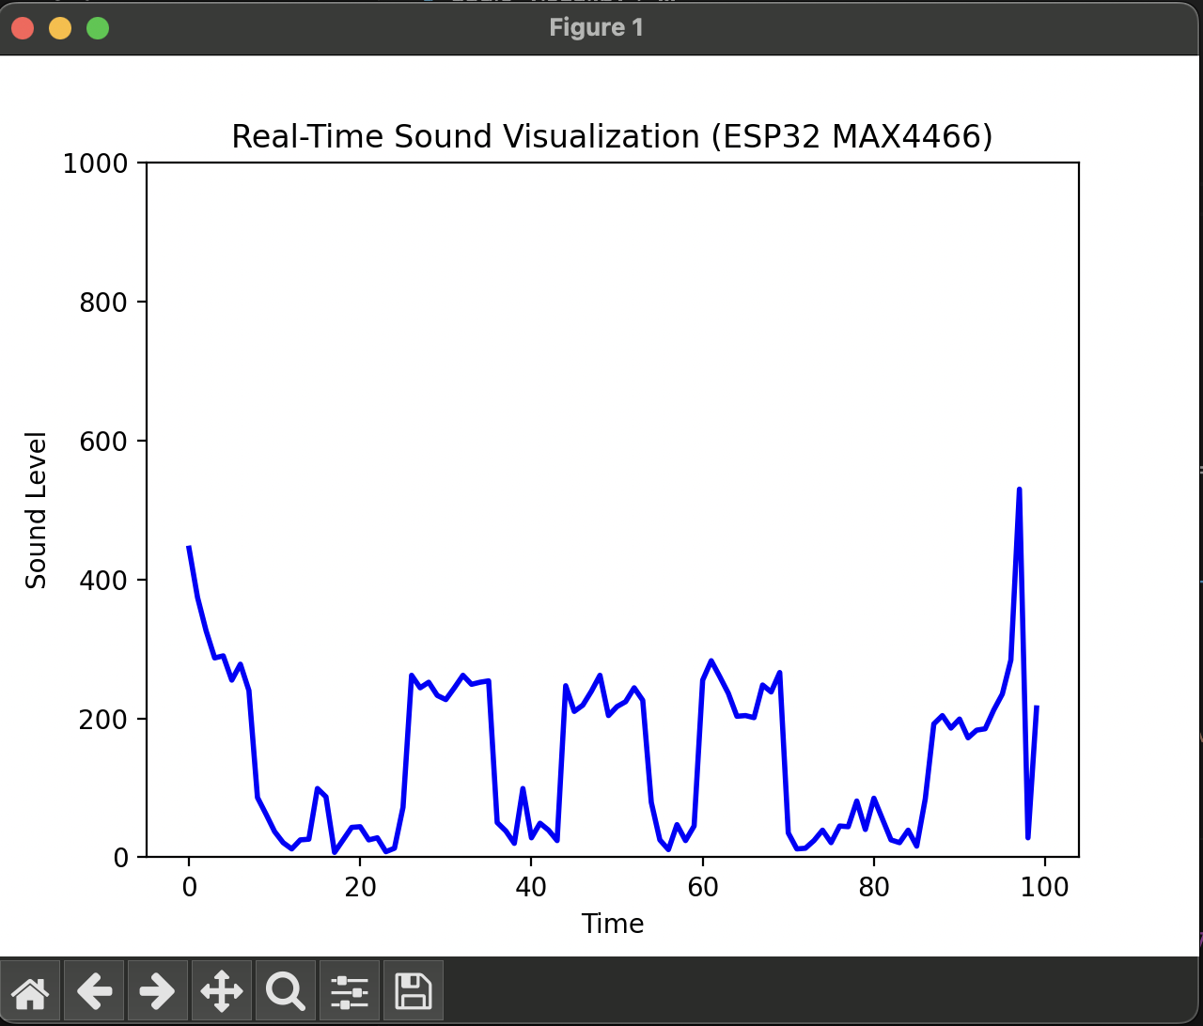Click the 80 tick label on x-axis
Image resolution: width=1203 pixels, height=1026 pixels.
click(873, 887)
